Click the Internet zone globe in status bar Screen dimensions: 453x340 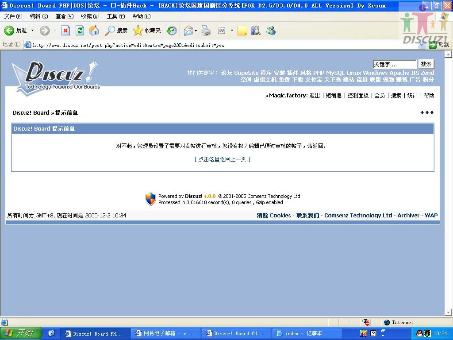[x=387, y=322]
